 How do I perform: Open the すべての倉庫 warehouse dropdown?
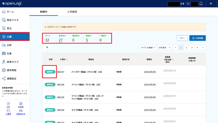[x=148, y=47]
